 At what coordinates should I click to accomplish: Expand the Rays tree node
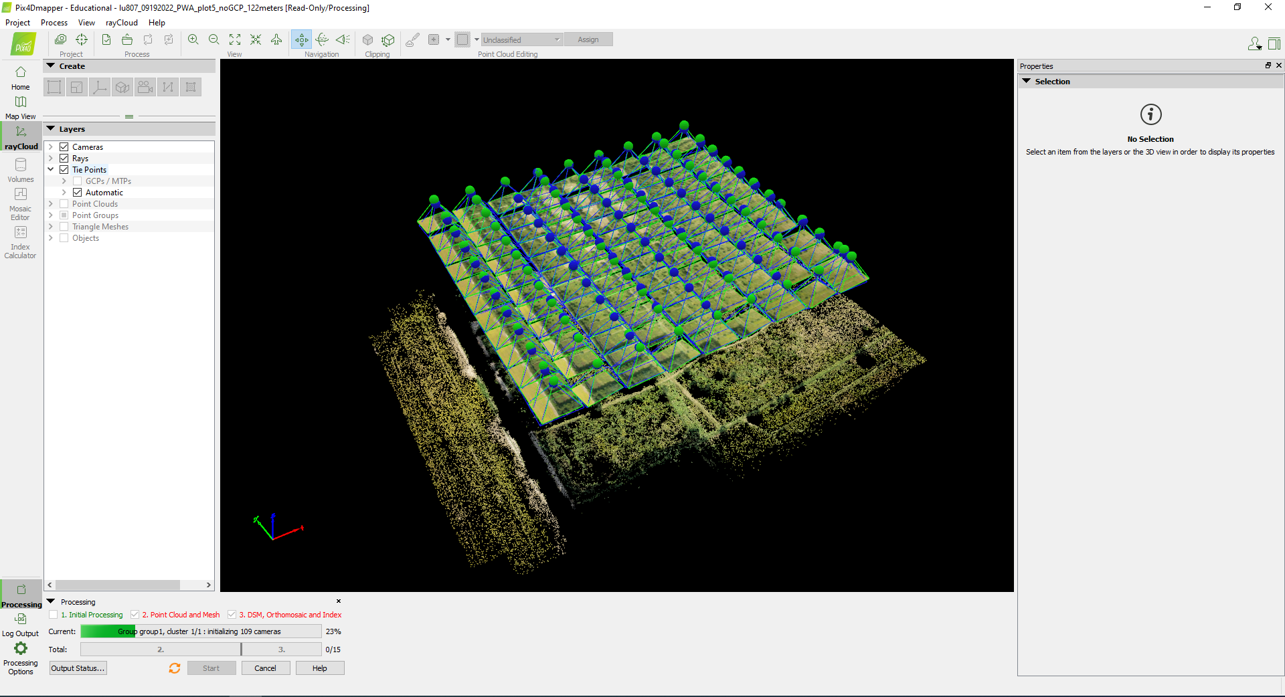tap(51, 158)
